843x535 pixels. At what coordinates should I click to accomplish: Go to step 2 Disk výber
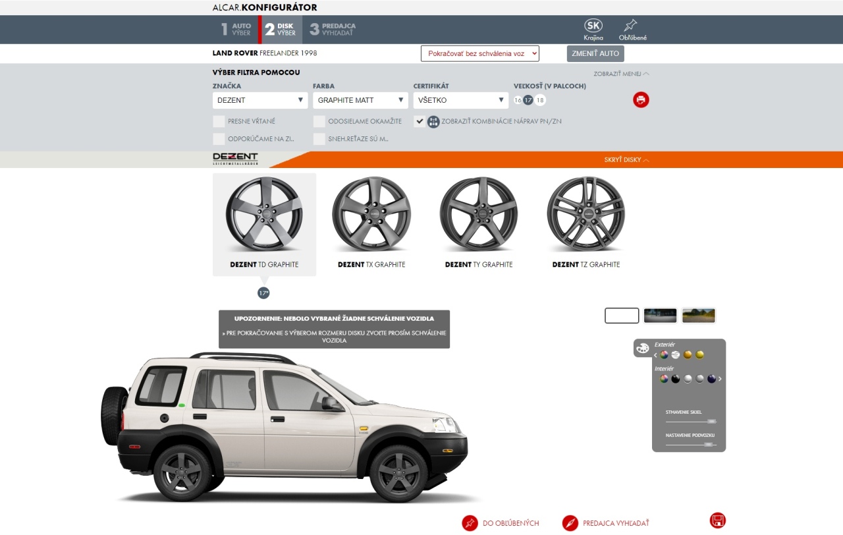point(281,30)
